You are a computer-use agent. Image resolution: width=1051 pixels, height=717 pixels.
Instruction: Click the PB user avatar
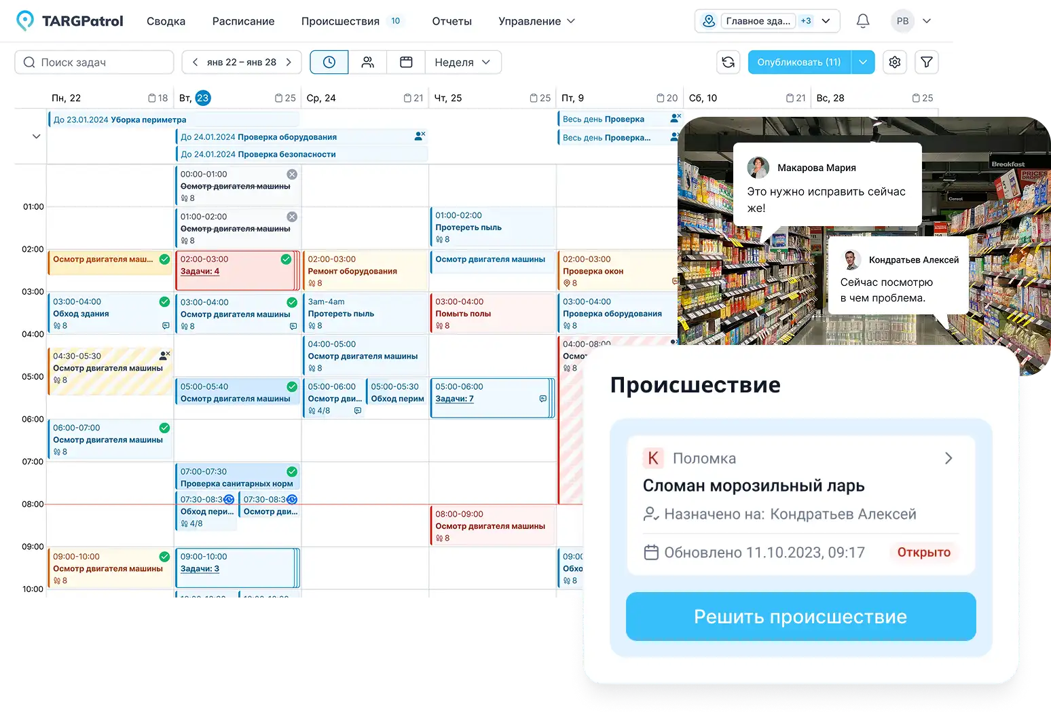click(902, 21)
